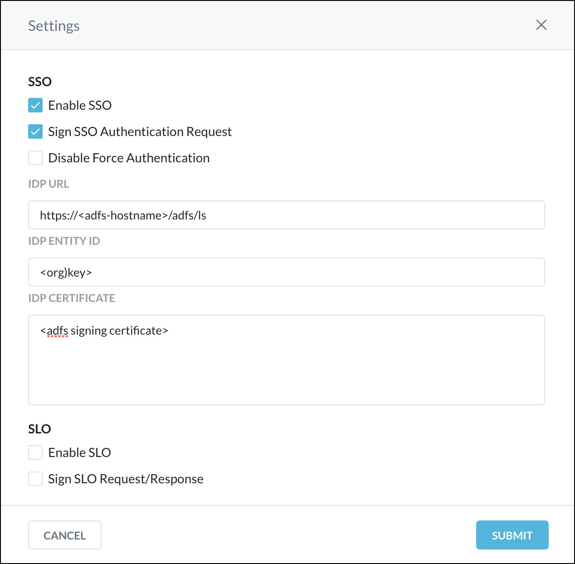Viewport: 575px width, 564px height.
Task: Click the adfs signing certificate placeholder text
Action: pyautogui.click(x=104, y=331)
